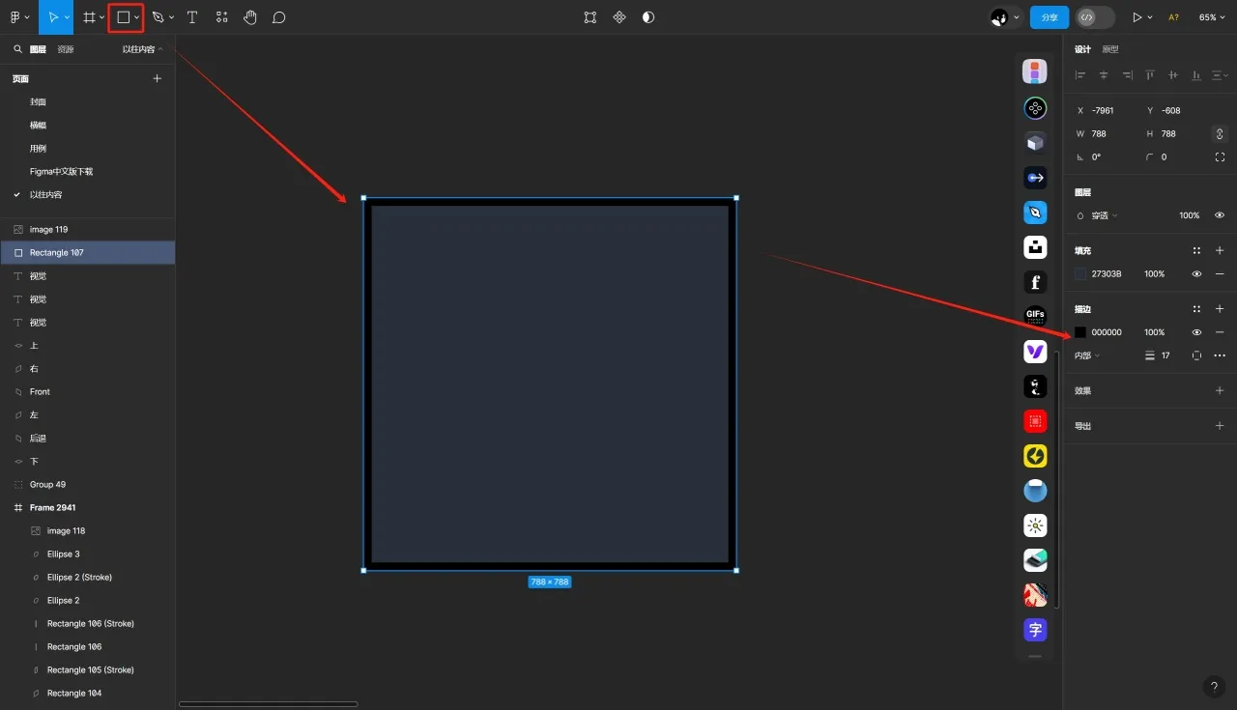Screen dimensions: 1237x710
Task: Open the Unsplash plugin icon
Action: 1035,247
